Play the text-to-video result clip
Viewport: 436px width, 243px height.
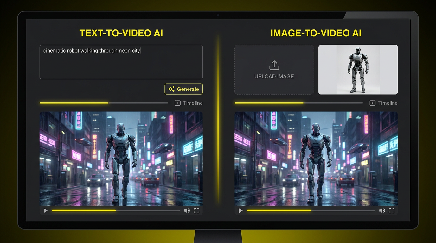(x=45, y=210)
